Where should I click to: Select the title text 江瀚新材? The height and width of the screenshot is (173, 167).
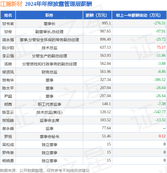[x=11, y=4]
